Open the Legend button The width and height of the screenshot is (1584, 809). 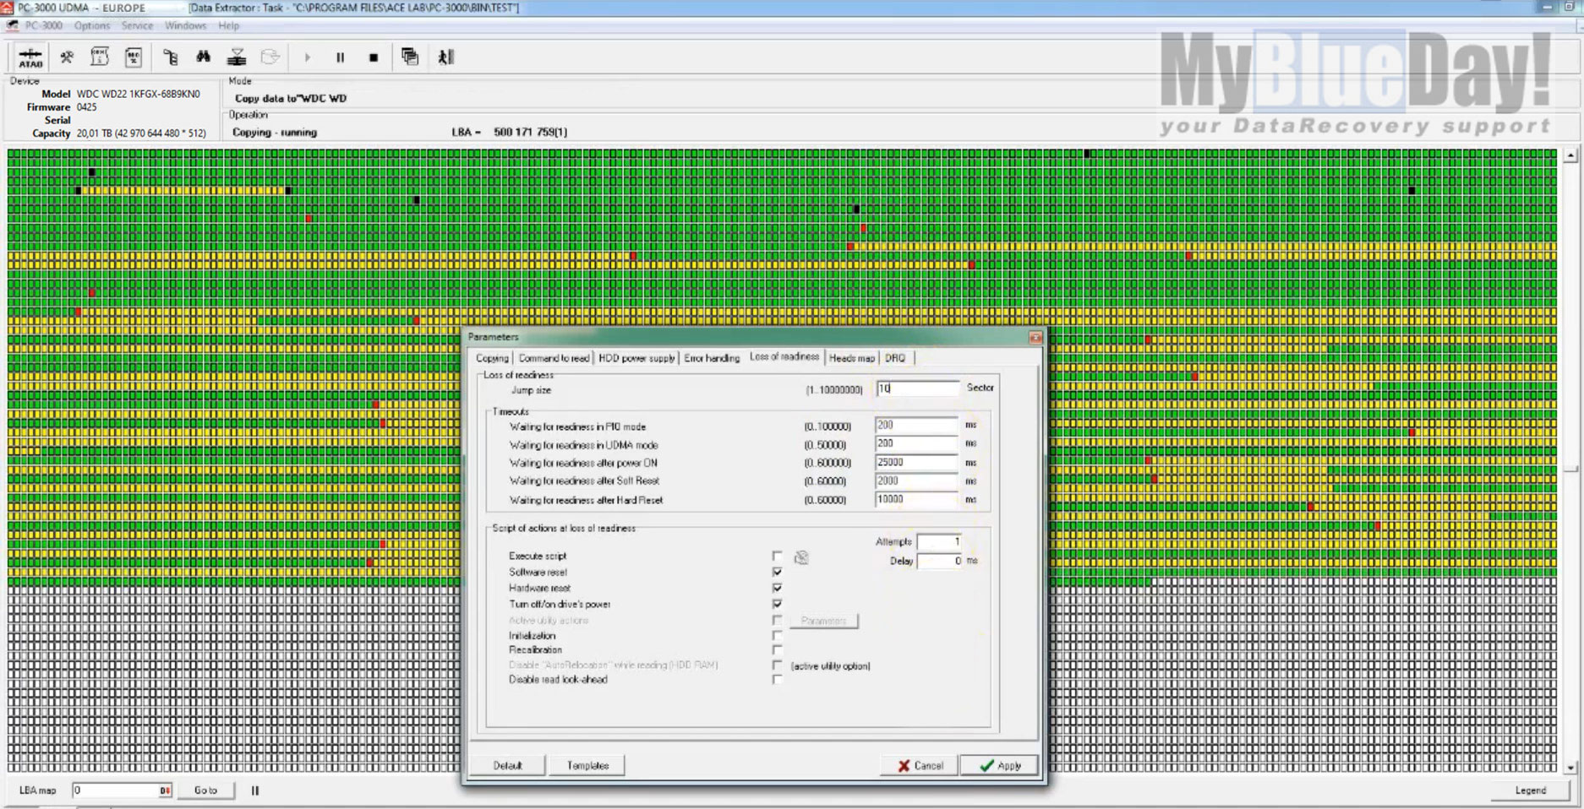(1530, 790)
